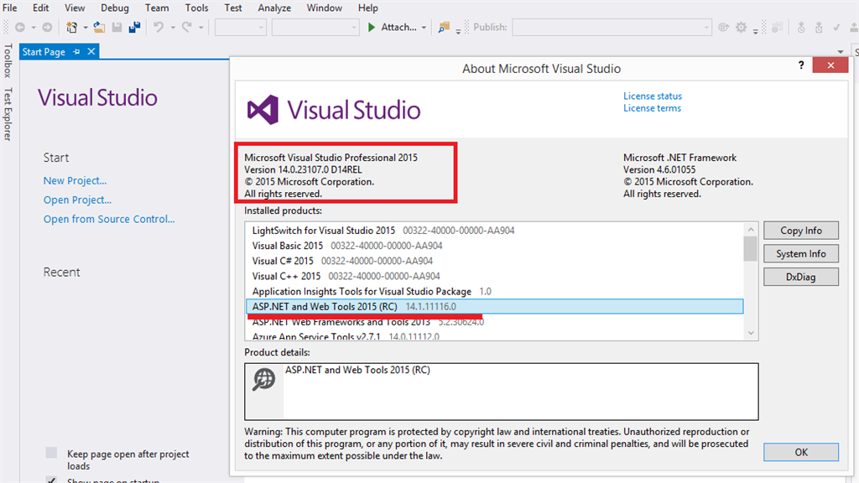Viewport: 859px width, 483px height.
Task: Open the solution configurations dropdown
Action: coord(241,28)
